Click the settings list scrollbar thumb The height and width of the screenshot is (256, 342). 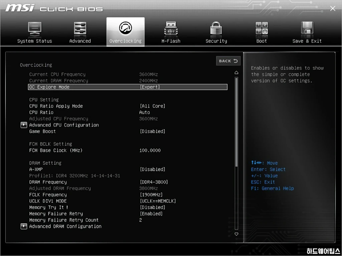pyautogui.click(x=236, y=122)
